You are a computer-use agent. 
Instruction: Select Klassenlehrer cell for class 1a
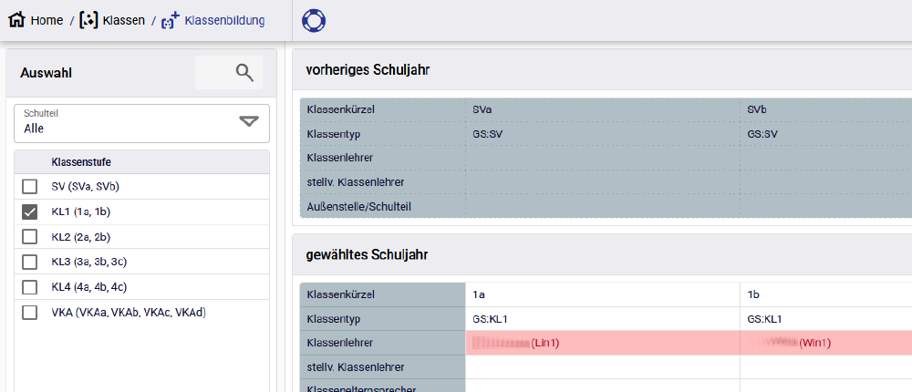click(x=602, y=343)
